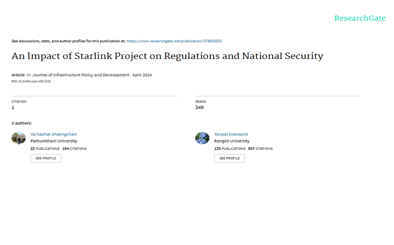Click Tanpat Kraiwanit's profile photo
The height and width of the screenshot is (245, 394).
tap(202, 138)
